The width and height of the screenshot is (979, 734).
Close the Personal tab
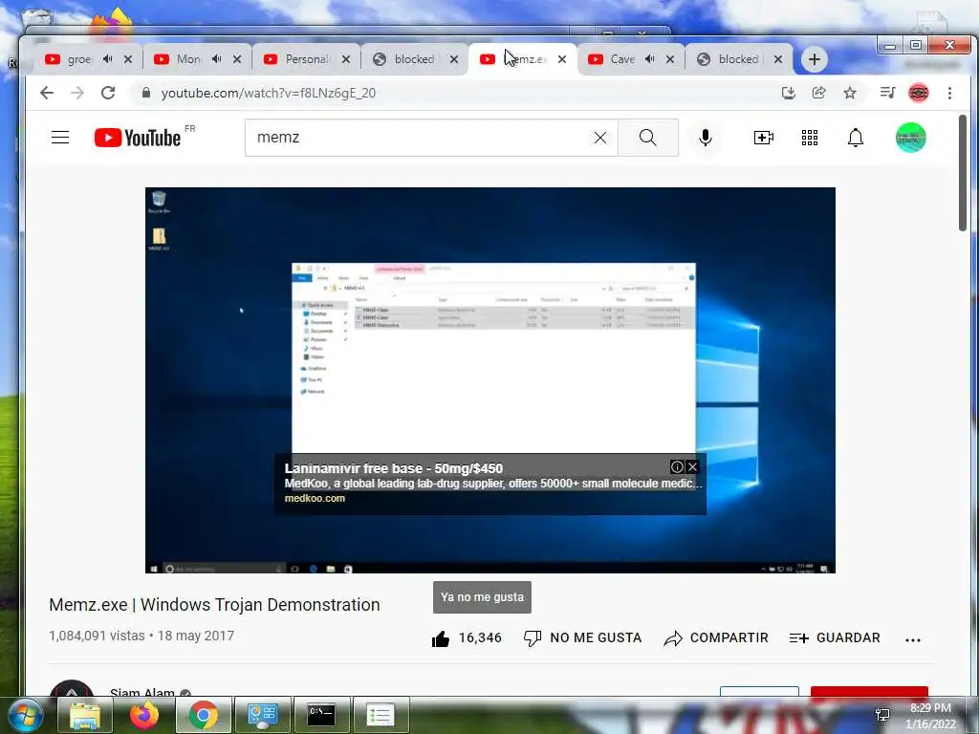(346, 59)
